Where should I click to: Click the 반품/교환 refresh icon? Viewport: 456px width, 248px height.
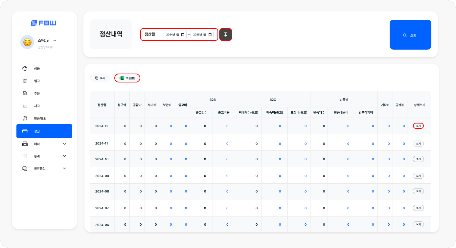[25, 118]
